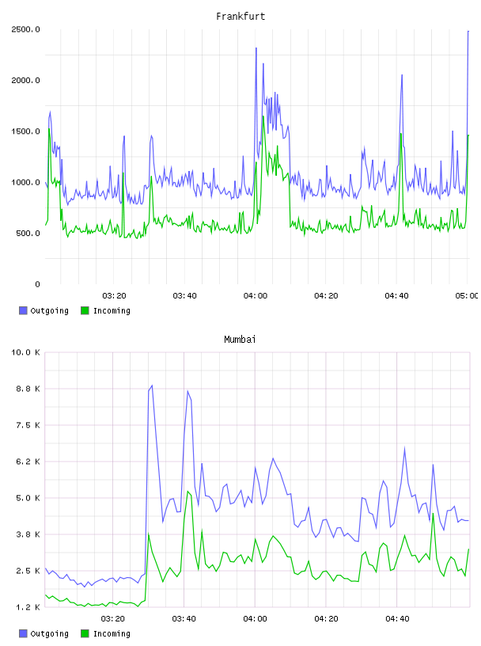Click the 04:40 time label in Frankfurt chart

point(396,296)
